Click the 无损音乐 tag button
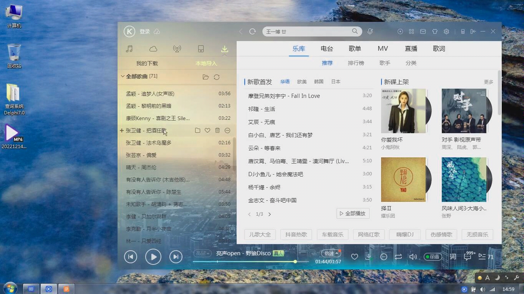Screen dimensions: 524x294 coord(478,235)
